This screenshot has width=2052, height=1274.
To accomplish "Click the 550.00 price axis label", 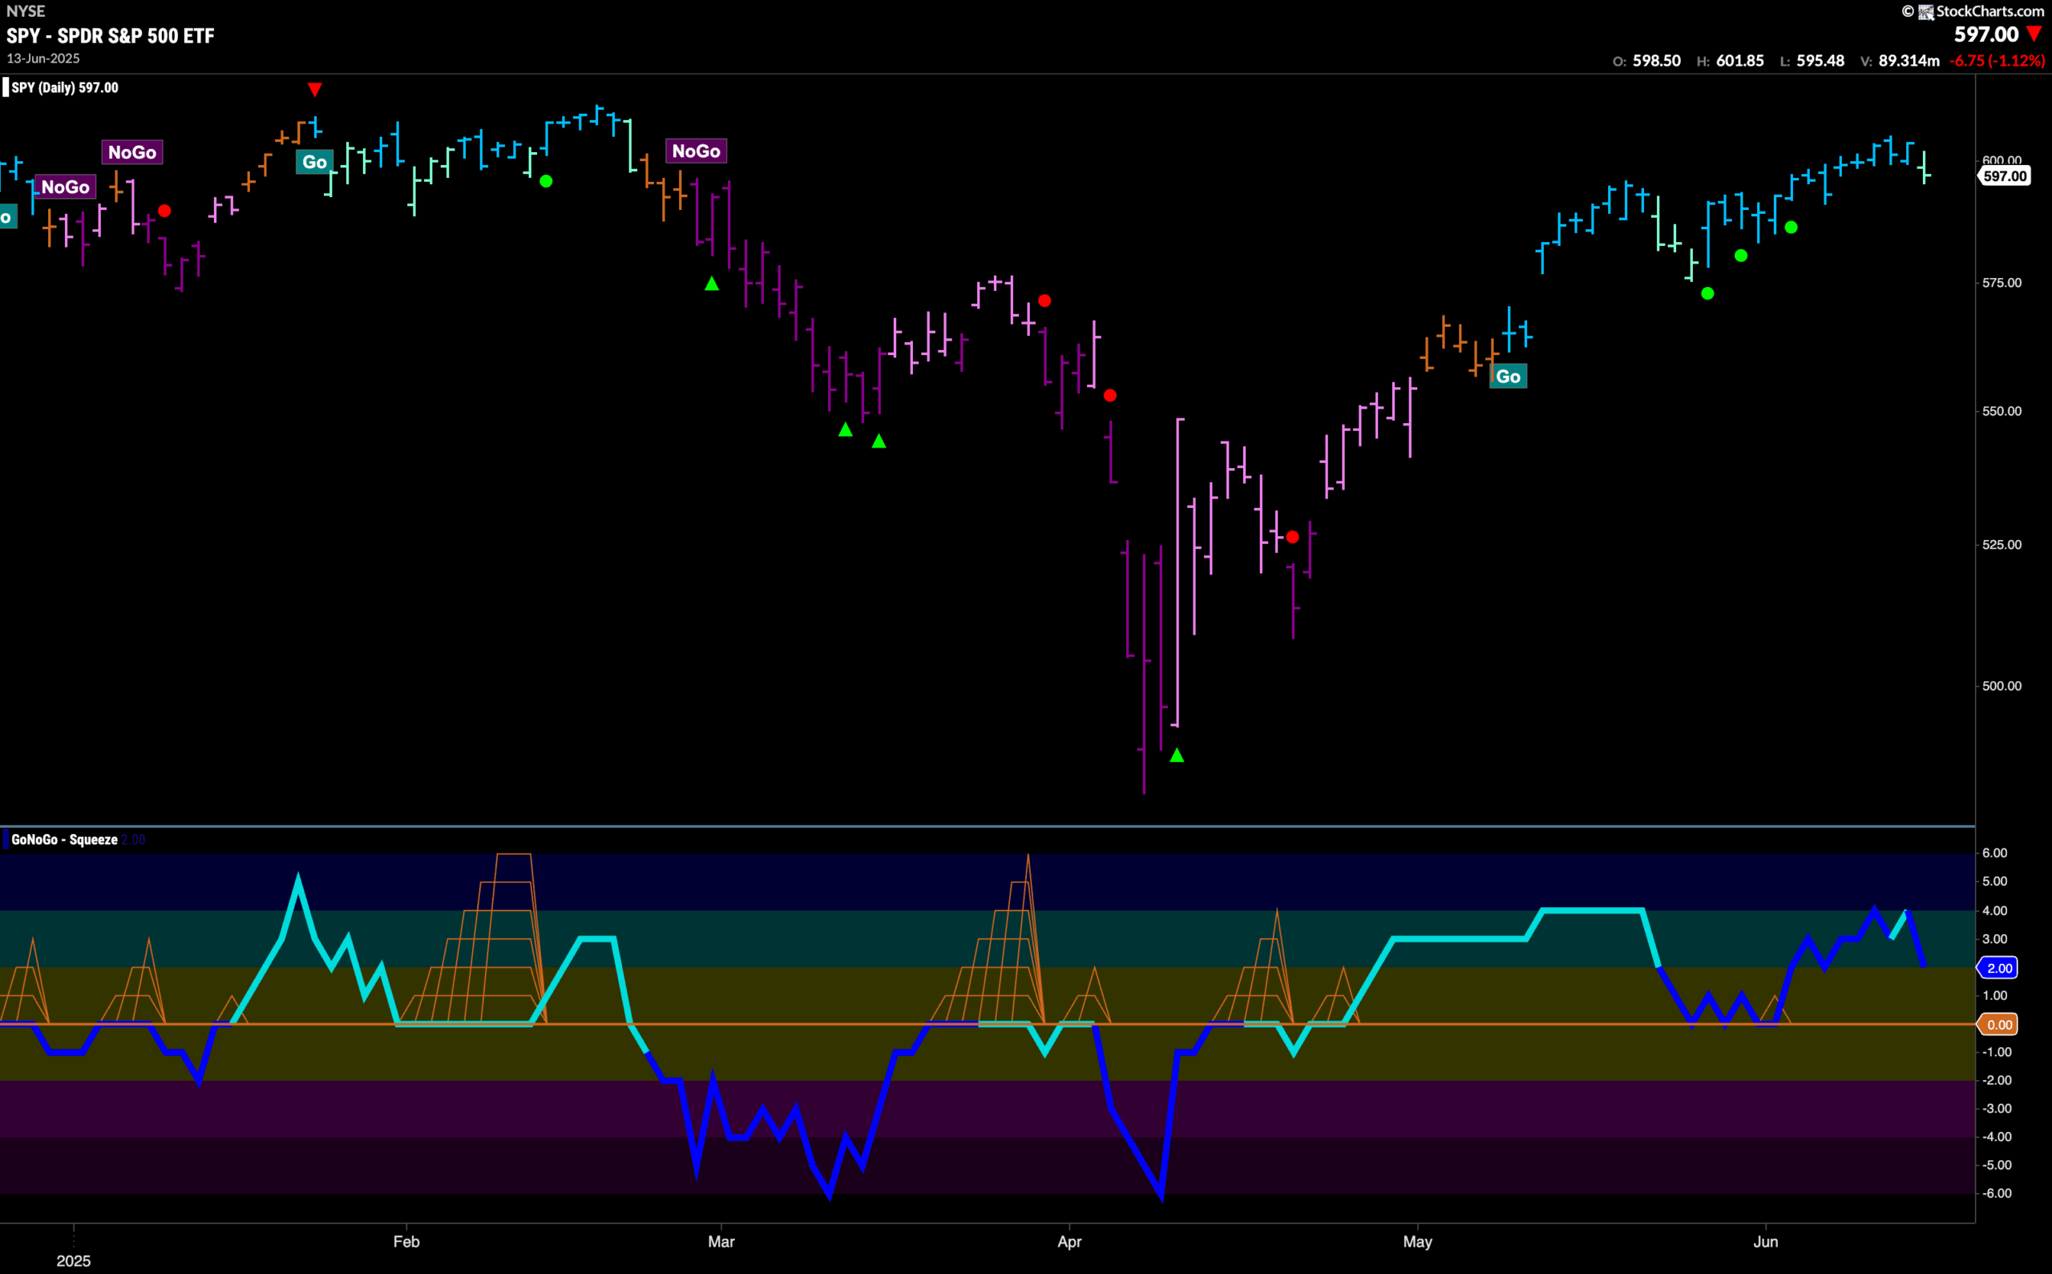I will click(x=2002, y=411).
